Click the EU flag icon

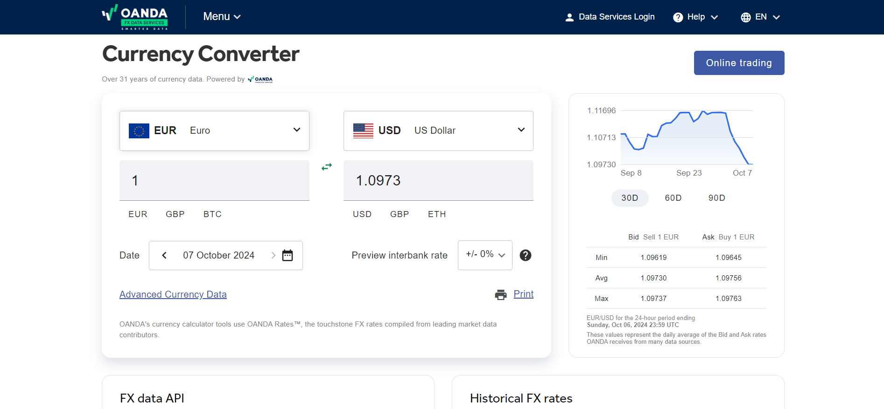(x=139, y=131)
